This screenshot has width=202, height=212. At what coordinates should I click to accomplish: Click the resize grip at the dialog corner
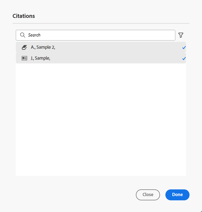tap(201, 211)
